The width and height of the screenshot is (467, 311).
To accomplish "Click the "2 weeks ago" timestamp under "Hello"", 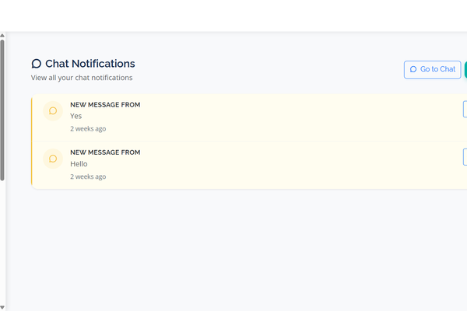I will coord(88,176).
